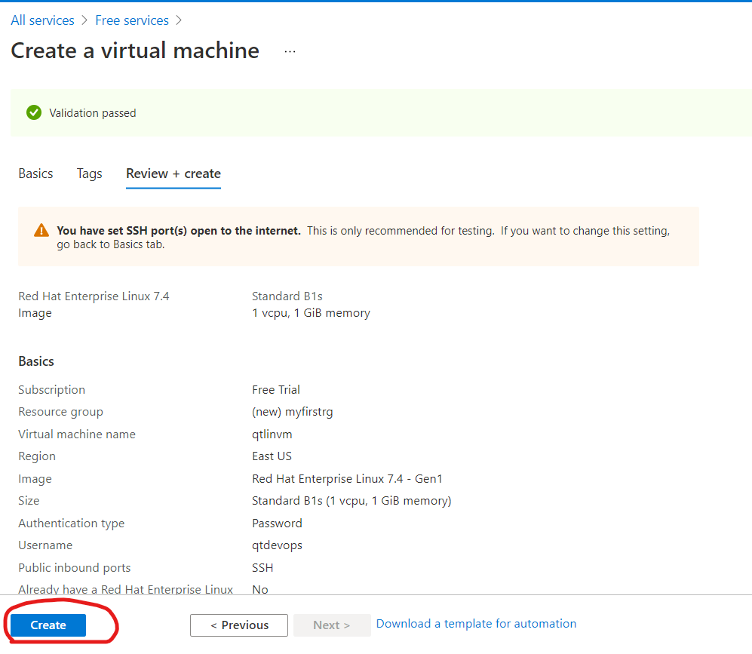Click the Create a virtual machine title
Image resolution: width=752 pixels, height=654 pixels.
pos(135,51)
